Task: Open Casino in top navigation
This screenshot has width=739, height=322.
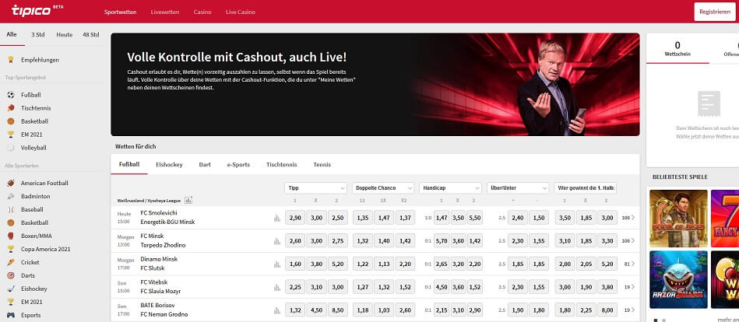Action: point(202,12)
